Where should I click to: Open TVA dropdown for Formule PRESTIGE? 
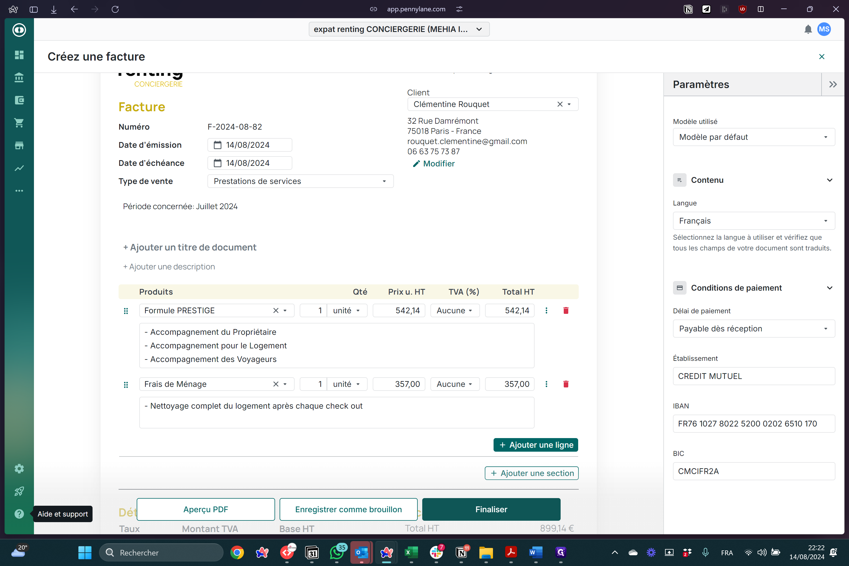pyautogui.click(x=455, y=310)
